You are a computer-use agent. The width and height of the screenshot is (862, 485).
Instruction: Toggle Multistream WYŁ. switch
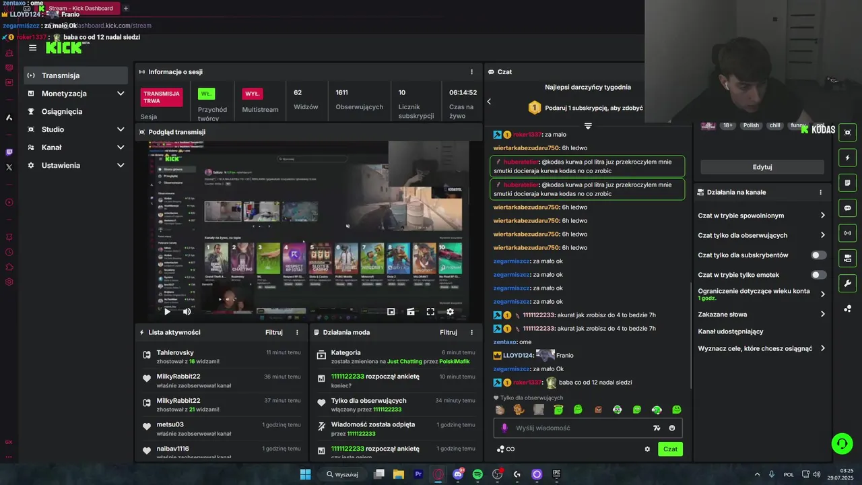tap(253, 94)
